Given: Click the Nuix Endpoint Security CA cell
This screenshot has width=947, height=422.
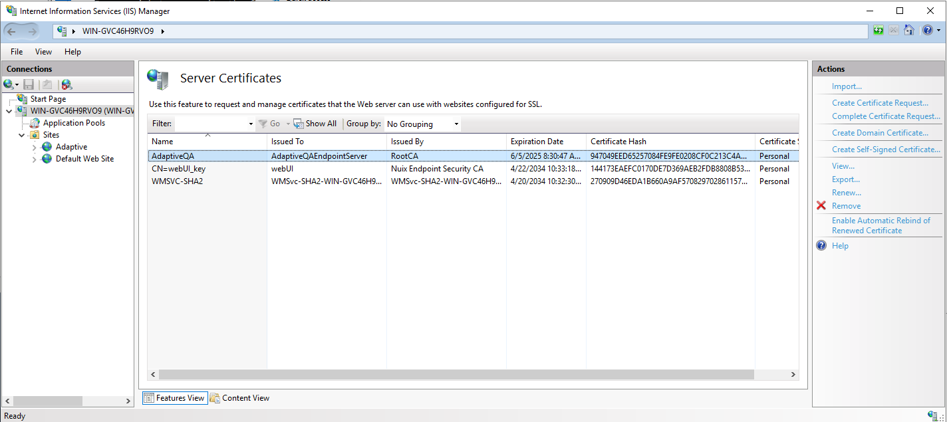Looking at the screenshot, I should tap(437, 169).
